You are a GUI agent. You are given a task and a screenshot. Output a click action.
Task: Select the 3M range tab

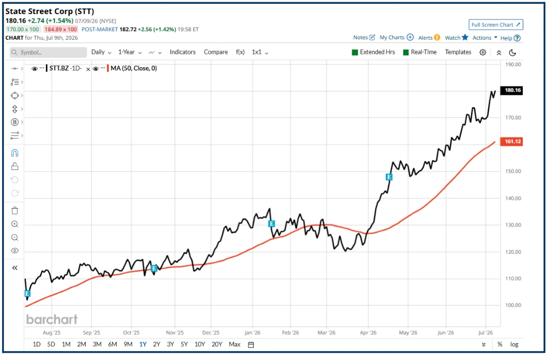pyautogui.click(x=97, y=344)
